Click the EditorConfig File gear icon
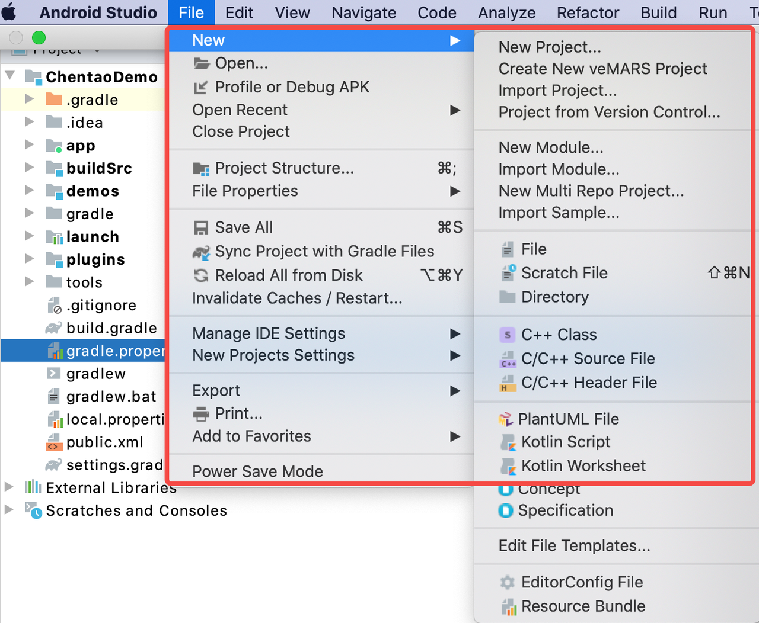The width and height of the screenshot is (759, 623). pos(507,583)
